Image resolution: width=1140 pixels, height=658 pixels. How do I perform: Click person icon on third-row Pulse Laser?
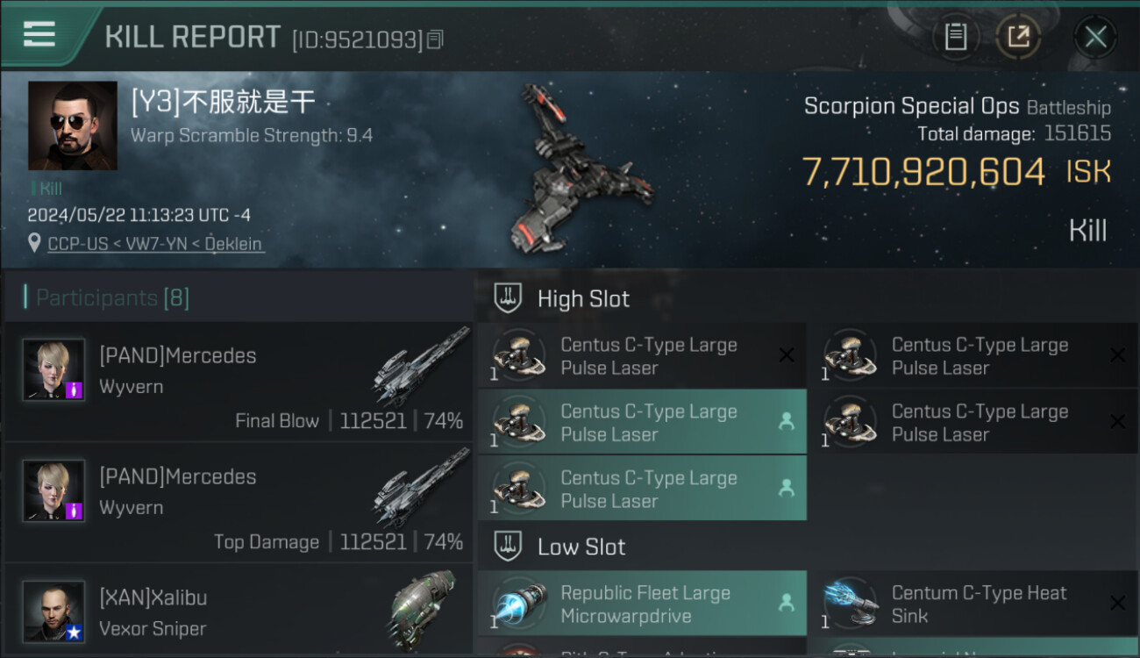(787, 489)
